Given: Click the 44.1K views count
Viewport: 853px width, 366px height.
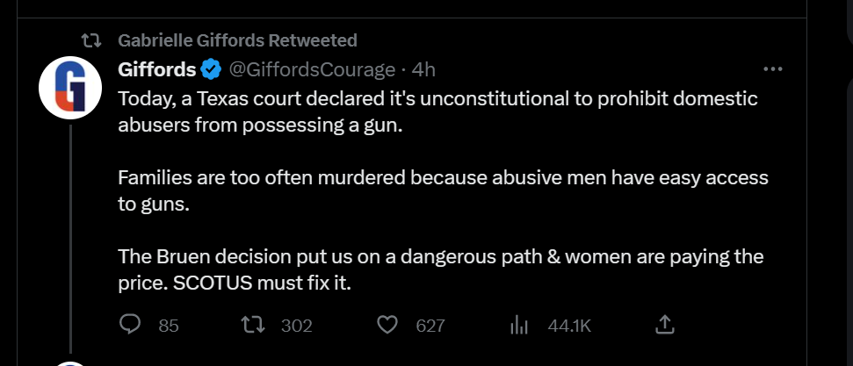Looking at the screenshot, I should pos(569,326).
